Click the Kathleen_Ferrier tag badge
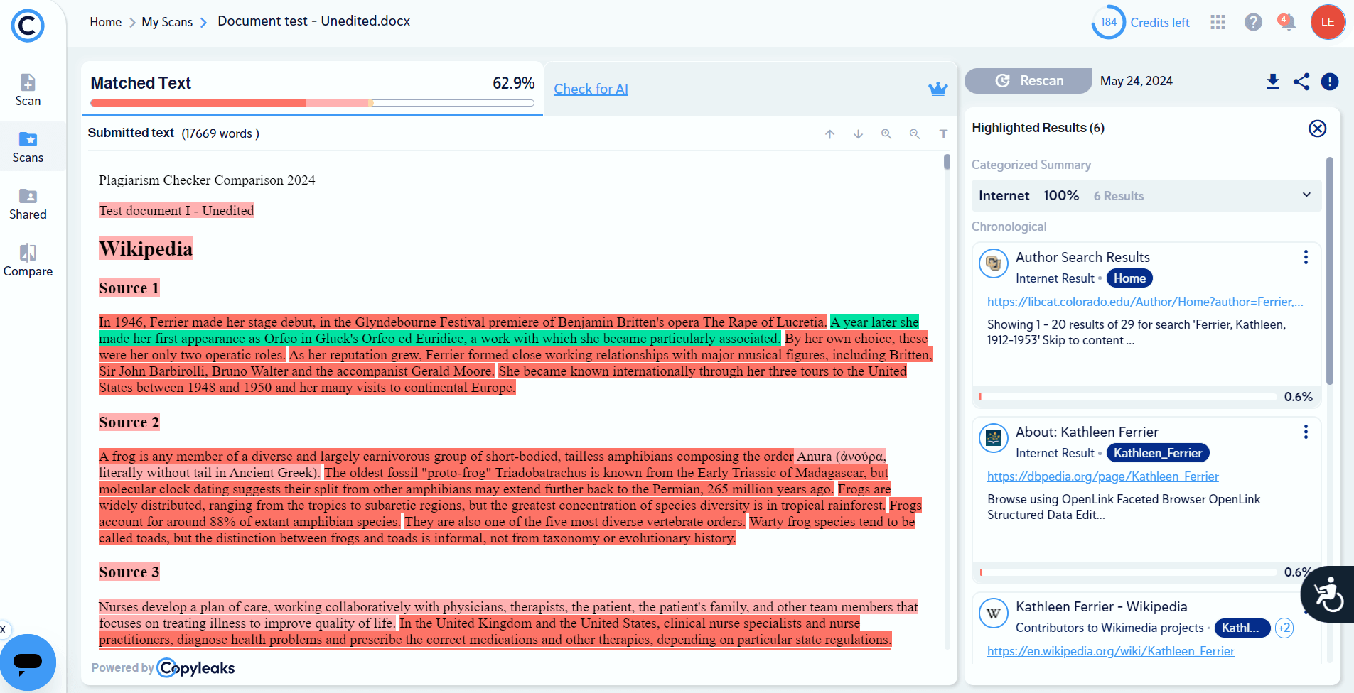 (1158, 453)
